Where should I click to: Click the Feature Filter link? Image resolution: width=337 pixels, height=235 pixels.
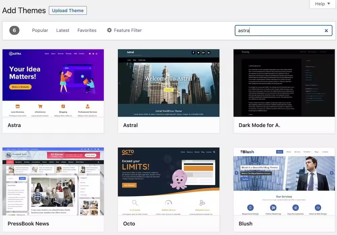(128, 30)
